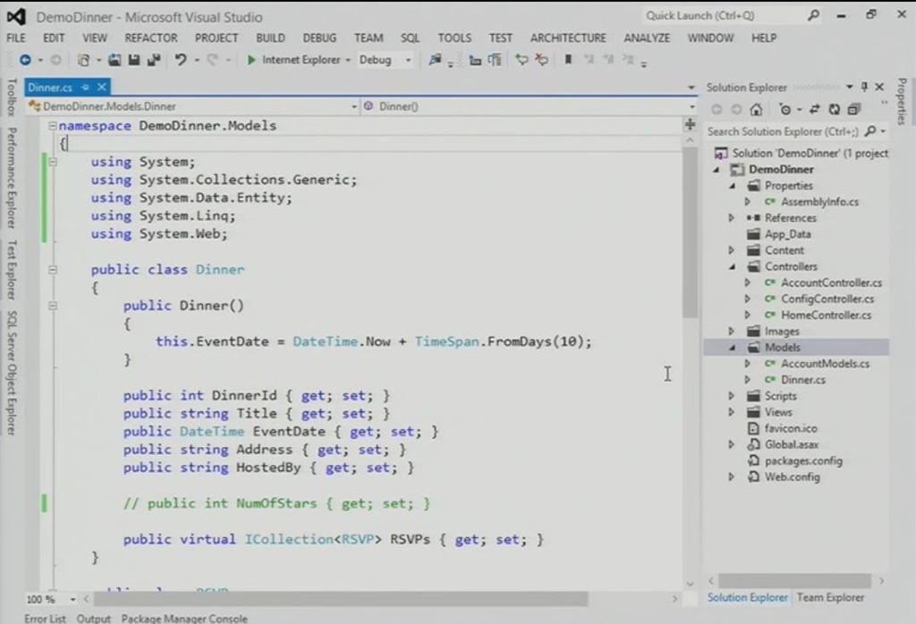Toggle the Pending Changes Filter in Solution Explorer

(x=785, y=109)
